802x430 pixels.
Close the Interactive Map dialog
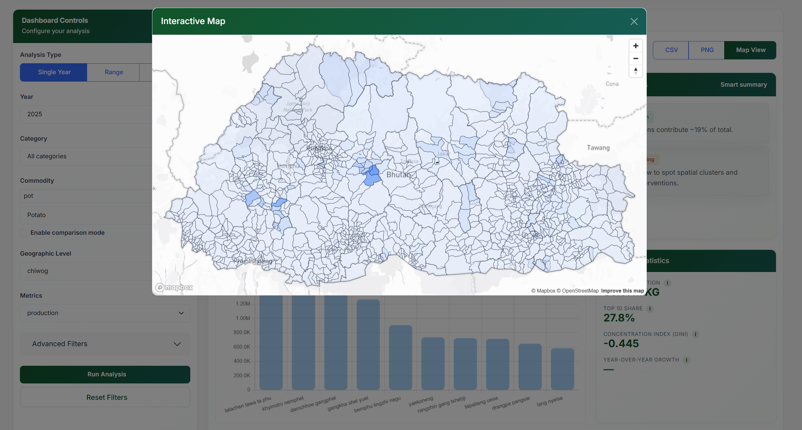pyautogui.click(x=634, y=22)
